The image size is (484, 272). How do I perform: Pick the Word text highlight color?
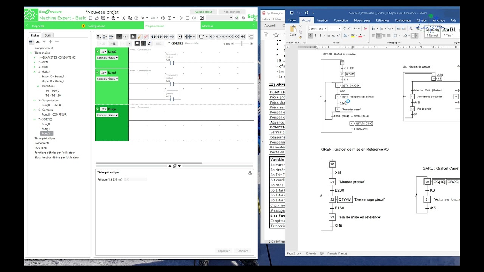[352, 36]
